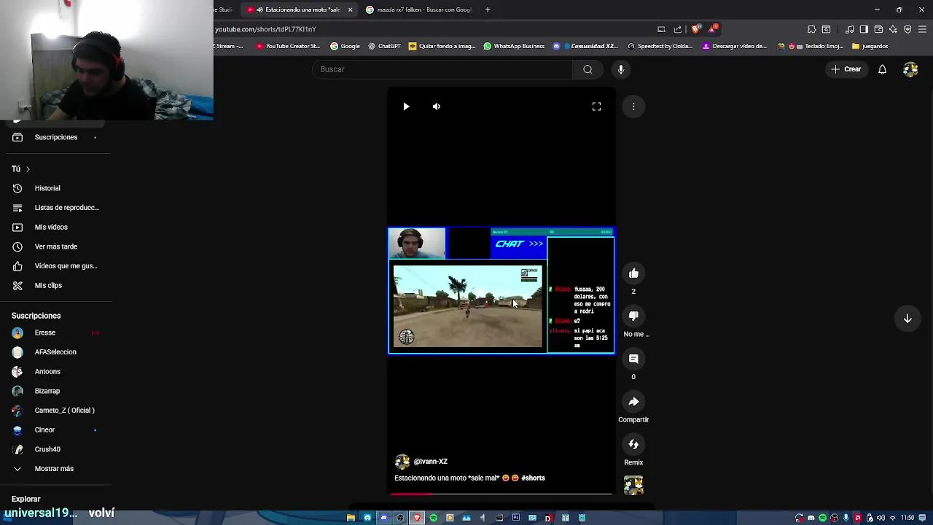Open the YouTube notifications bell
The image size is (933, 525).
point(882,69)
